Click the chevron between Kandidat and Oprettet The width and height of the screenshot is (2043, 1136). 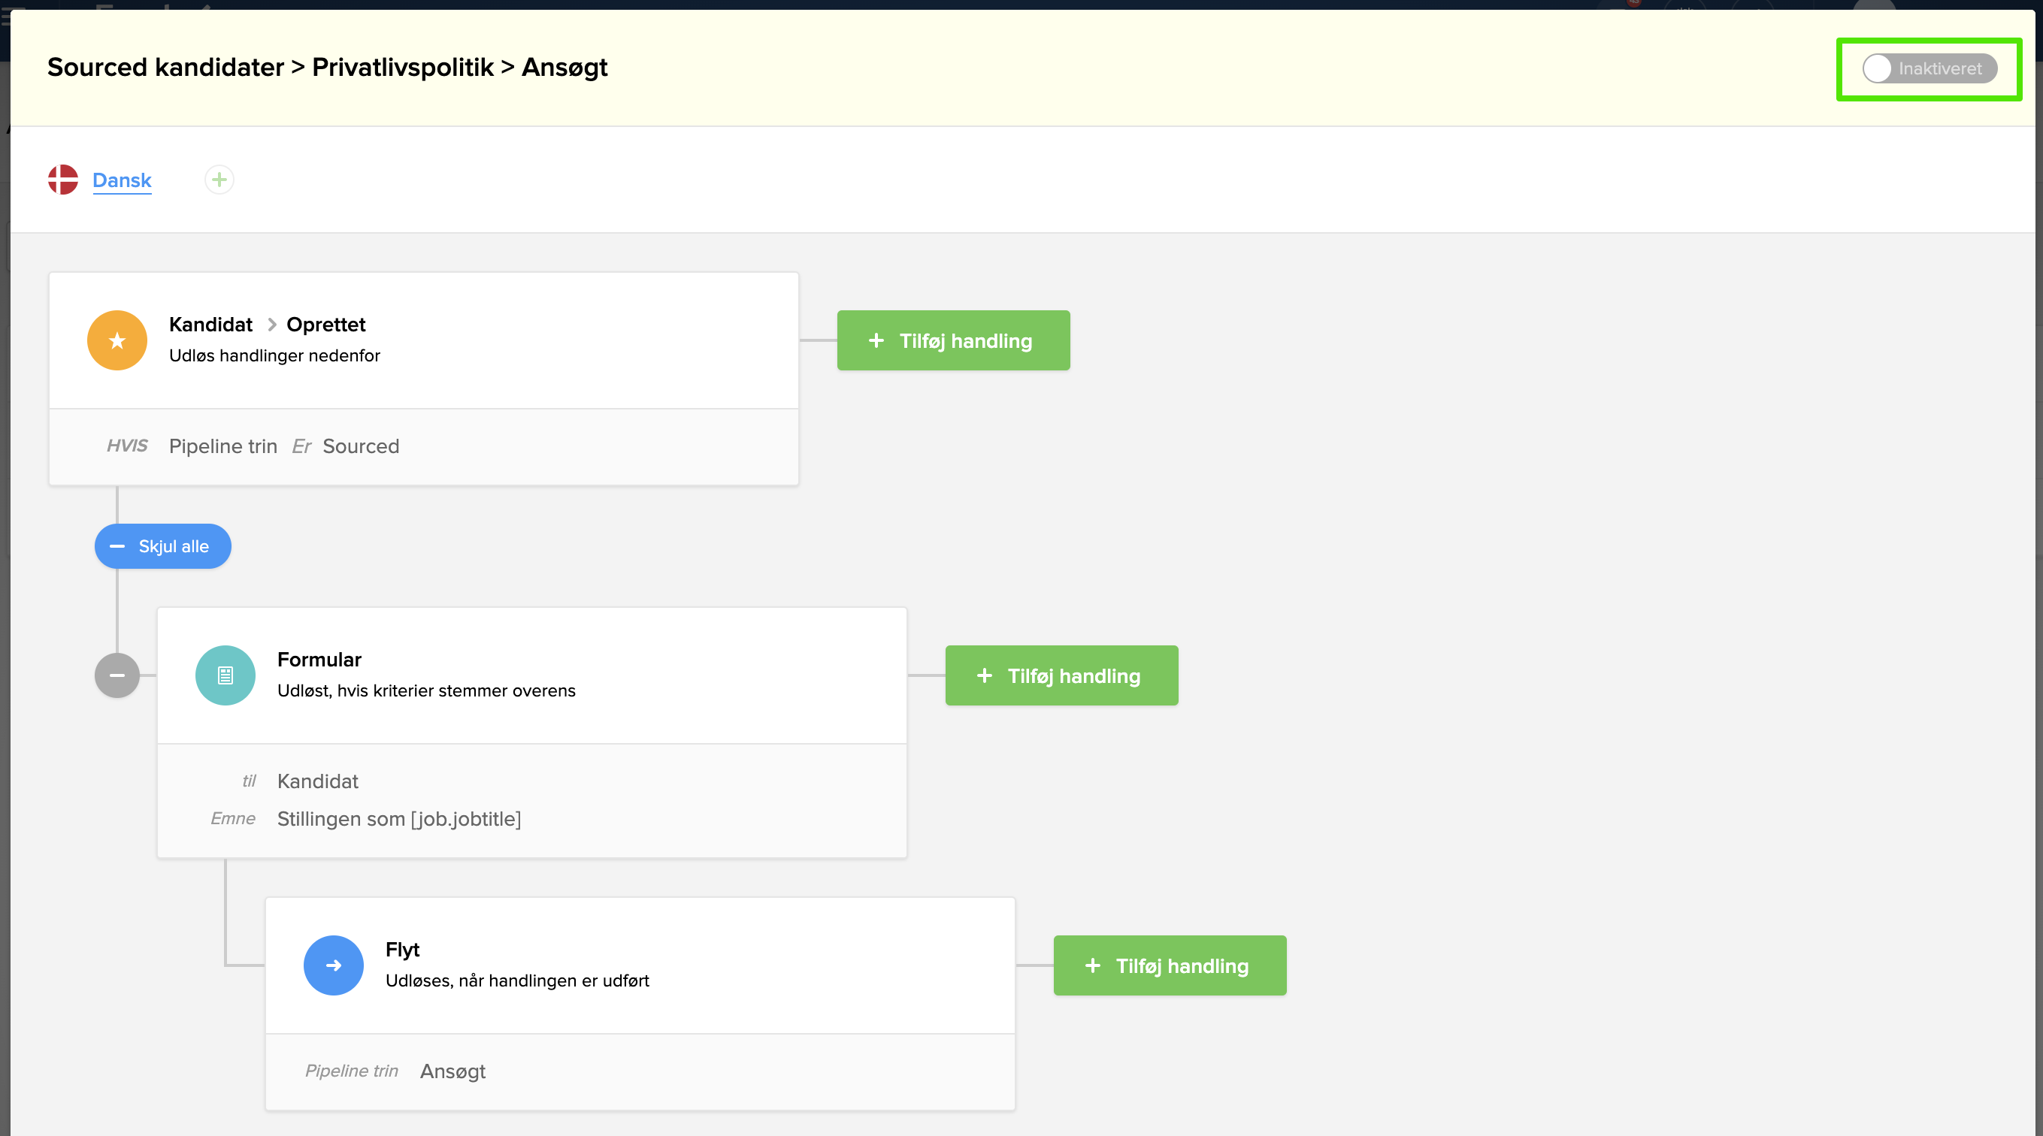[x=271, y=325]
